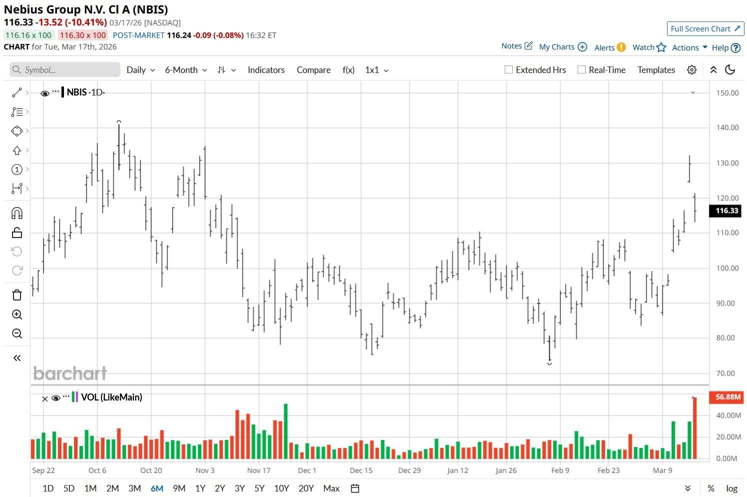Open the f(x) expressions menu
The height and width of the screenshot is (497, 747).
[349, 70]
